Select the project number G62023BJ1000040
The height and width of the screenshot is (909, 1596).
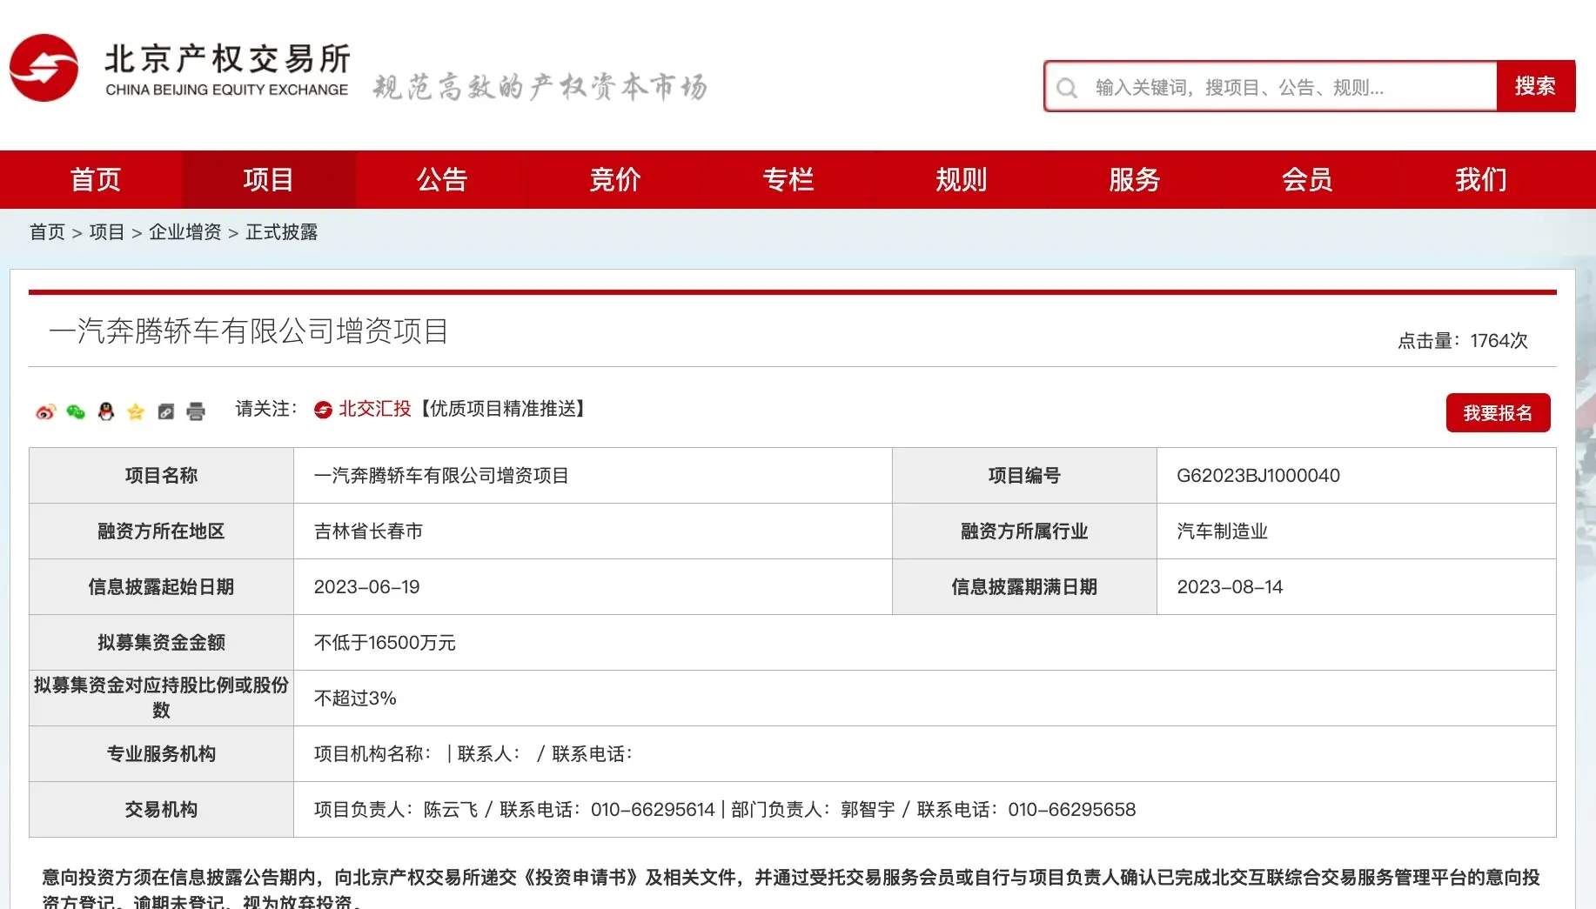pyautogui.click(x=1257, y=476)
